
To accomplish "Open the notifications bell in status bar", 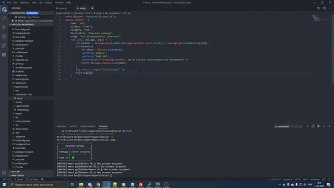I will [x=329, y=180].
